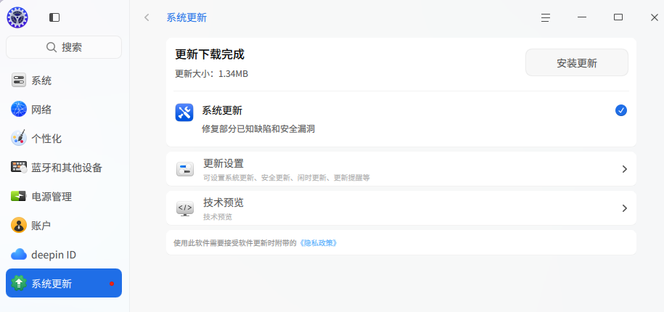Image resolution: width=664 pixels, height=312 pixels.
Task: Open the 更新设置 row title
Action: [x=224, y=163]
